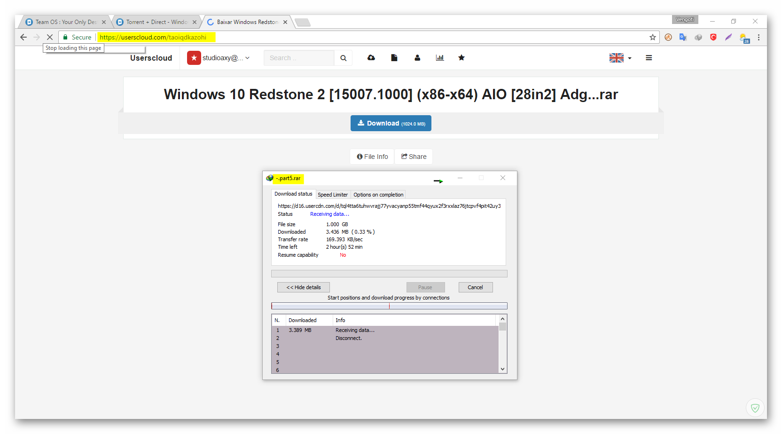Select connection row 2 Disconnect
Viewport: 782px width, 434px height.
(385, 338)
